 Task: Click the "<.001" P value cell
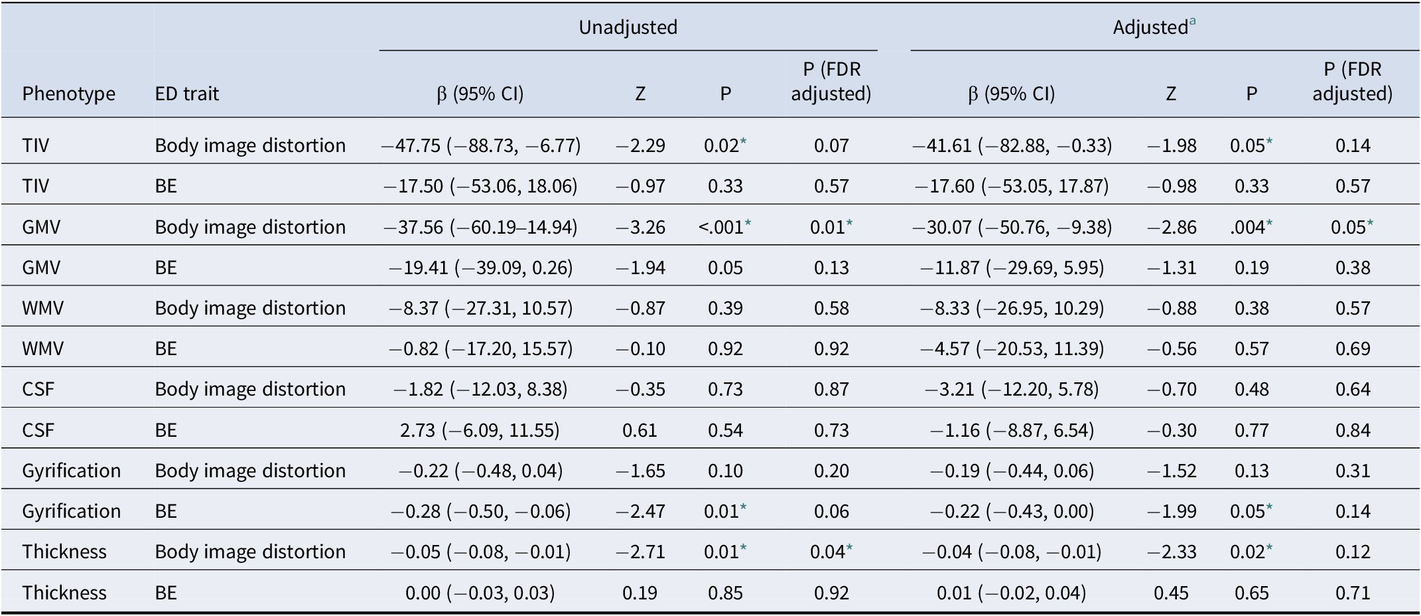722,227
